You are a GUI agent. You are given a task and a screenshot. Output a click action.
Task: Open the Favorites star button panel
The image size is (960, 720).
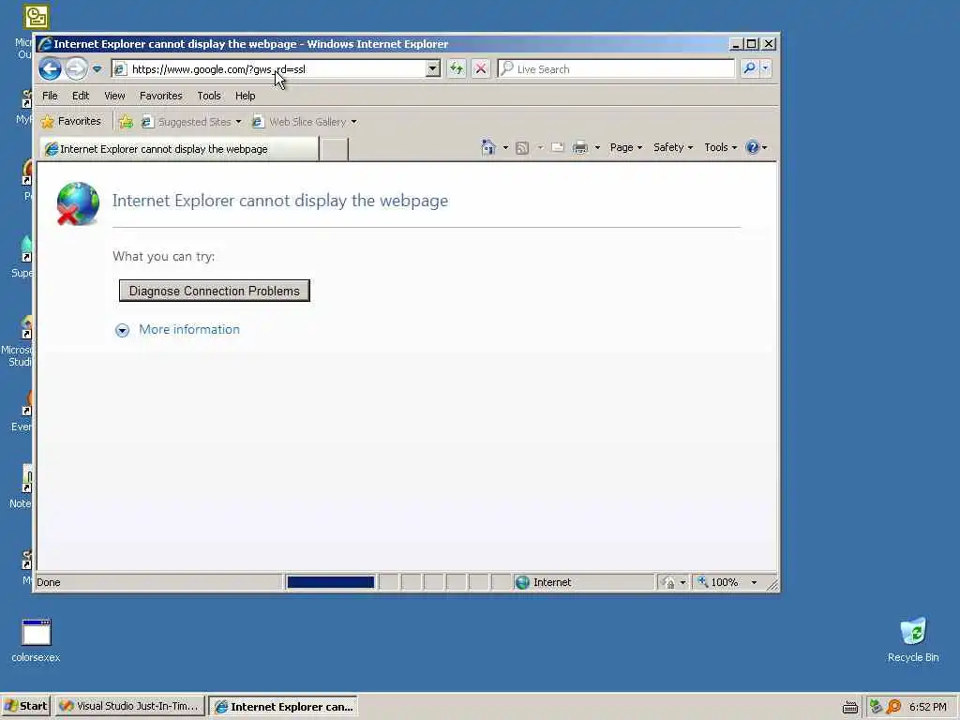(71, 121)
